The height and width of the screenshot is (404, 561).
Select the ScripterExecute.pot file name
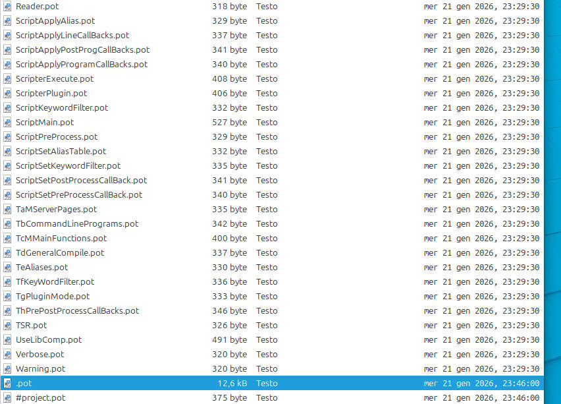tap(55, 78)
